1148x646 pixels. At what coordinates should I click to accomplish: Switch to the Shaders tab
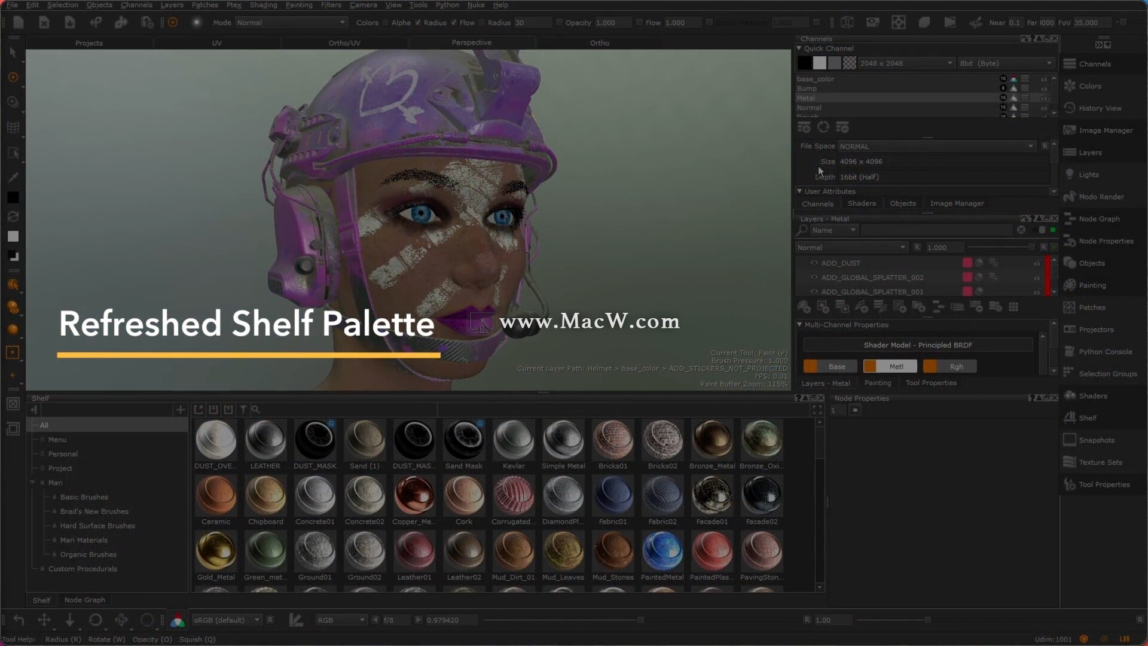coord(862,203)
